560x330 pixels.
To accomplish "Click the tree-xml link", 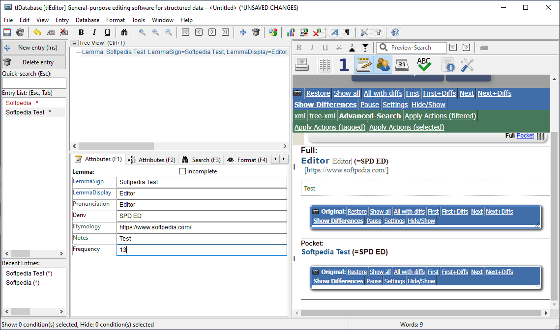I will [x=322, y=116].
